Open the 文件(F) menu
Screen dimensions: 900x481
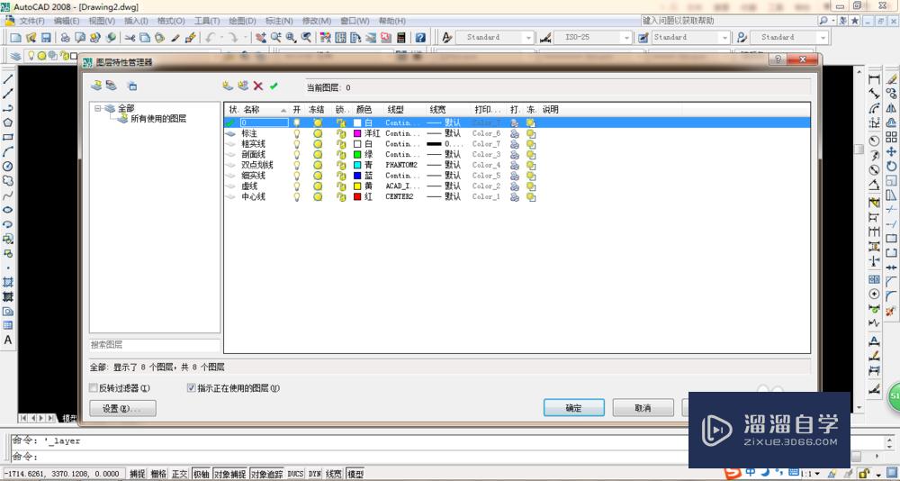[32, 21]
